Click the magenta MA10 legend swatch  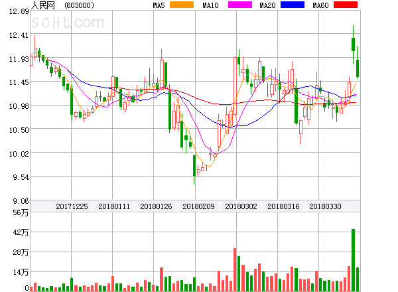(x=240, y=5)
